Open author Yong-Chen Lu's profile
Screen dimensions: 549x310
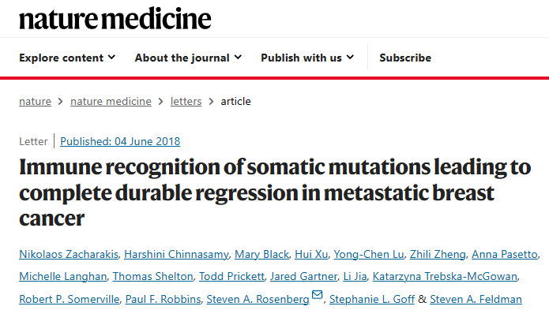(369, 254)
